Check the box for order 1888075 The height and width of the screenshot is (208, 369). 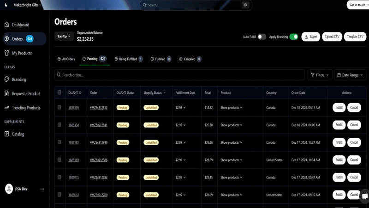pyautogui.click(x=60, y=177)
